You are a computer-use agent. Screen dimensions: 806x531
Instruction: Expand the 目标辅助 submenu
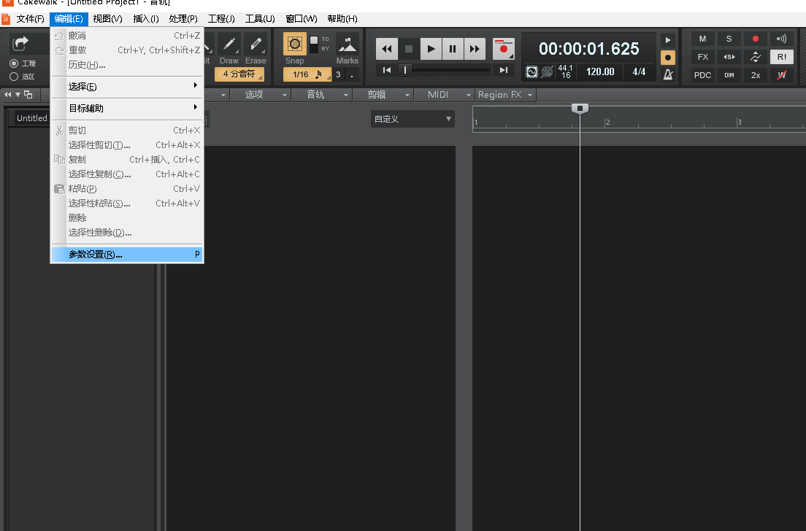[x=127, y=109]
